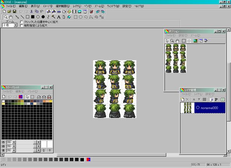Click the sprite preview in position window
This screenshot has width=231, height=168.
pos(176,58)
